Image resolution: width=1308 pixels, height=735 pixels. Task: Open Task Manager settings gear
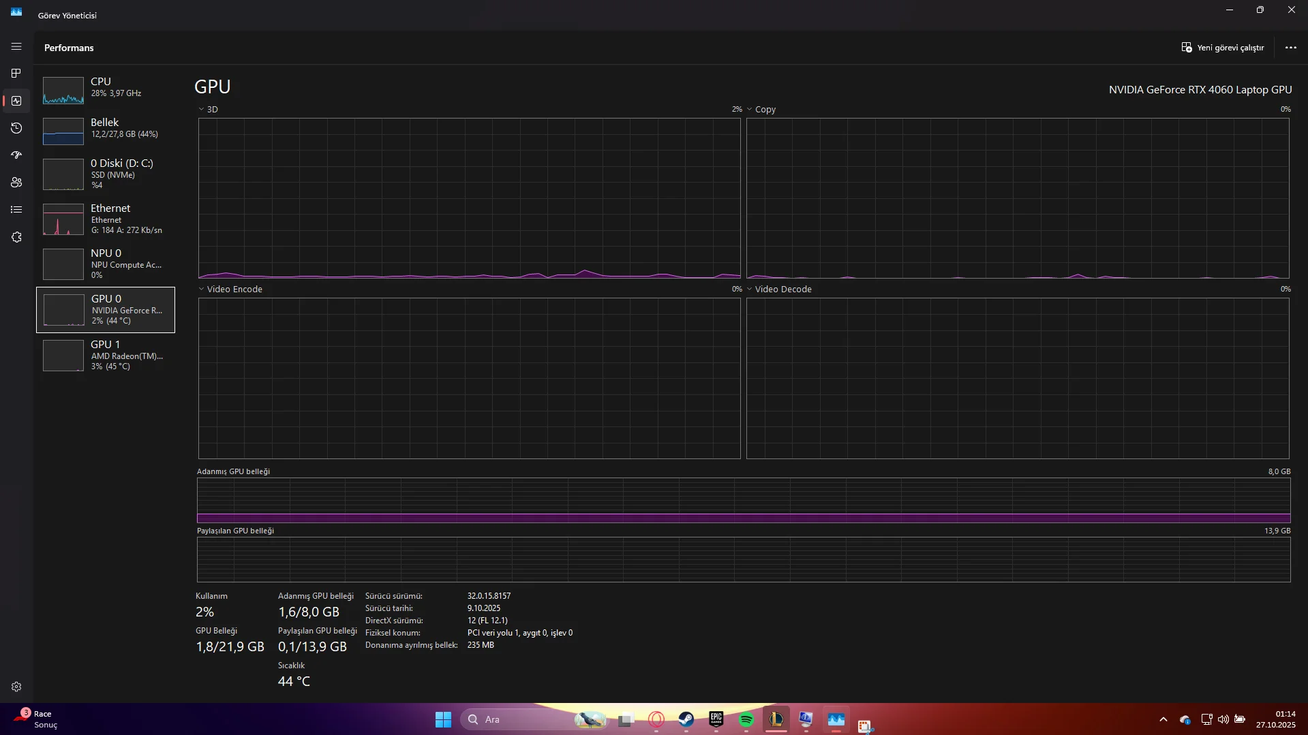point(16,687)
